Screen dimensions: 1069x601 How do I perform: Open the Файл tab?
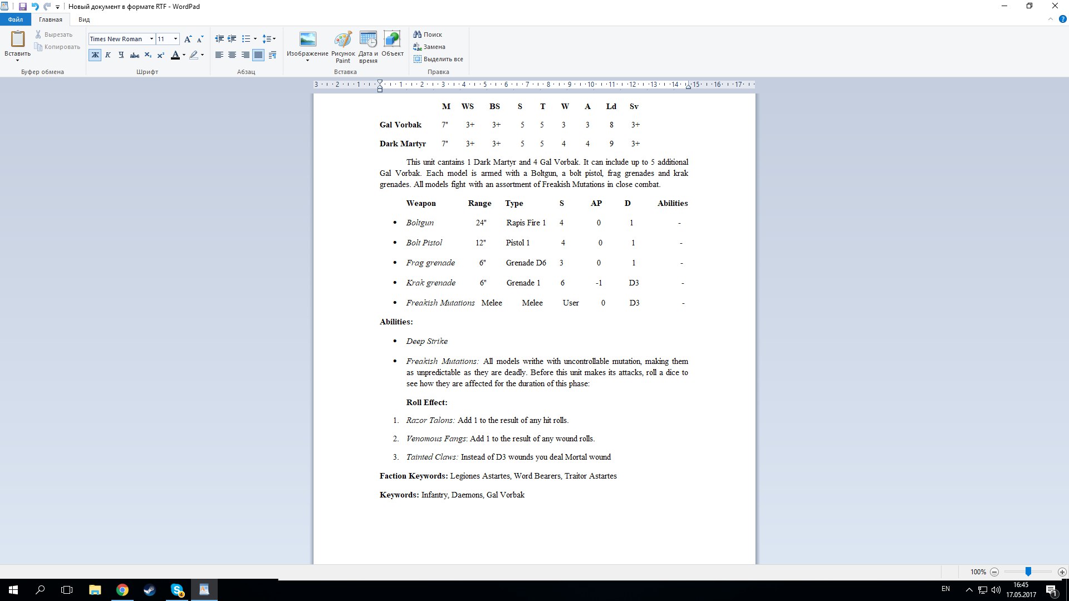[16, 19]
